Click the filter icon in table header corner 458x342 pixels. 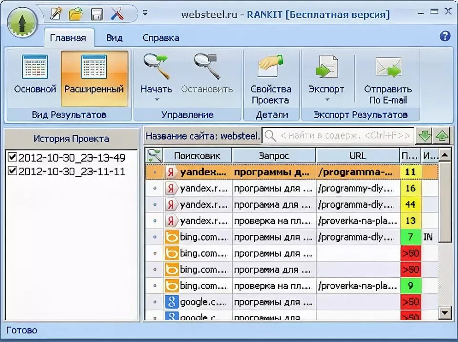tap(155, 155)
